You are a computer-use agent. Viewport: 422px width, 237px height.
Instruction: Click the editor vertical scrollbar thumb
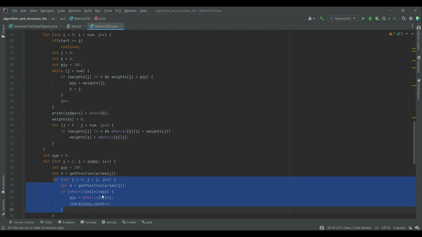414,143
